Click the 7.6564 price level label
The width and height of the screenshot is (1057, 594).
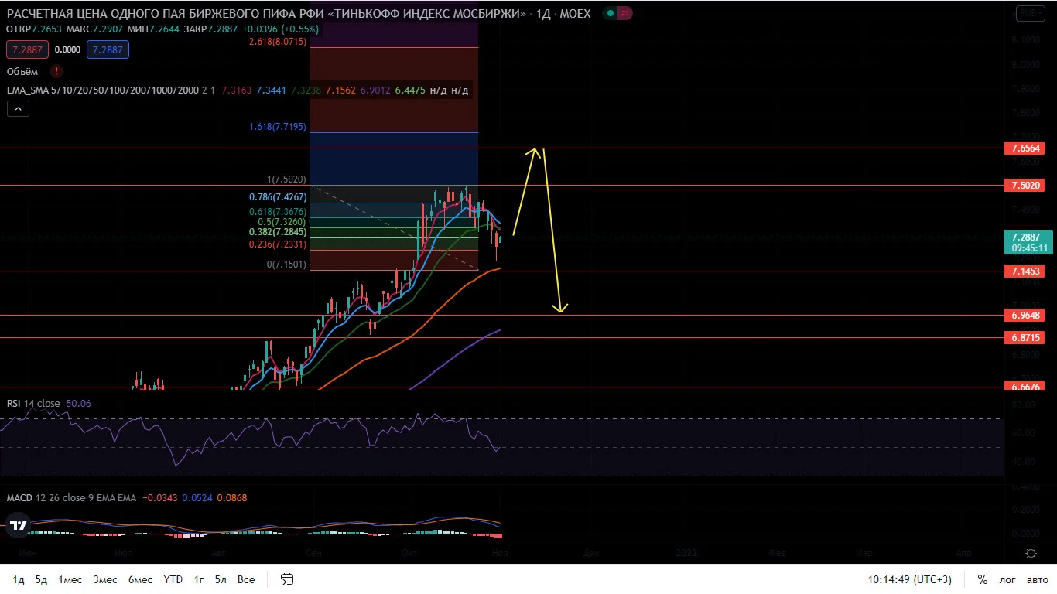1024,148
